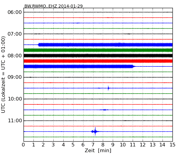The height and width of the screenshot is (157, 196).
Task: Click the 11:00 y-axis time label
Action: tap(15, 121)
